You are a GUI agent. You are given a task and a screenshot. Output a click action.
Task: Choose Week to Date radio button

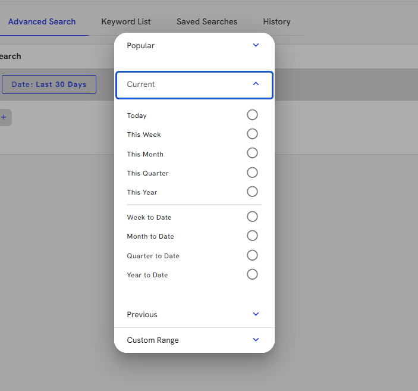point(252,217)
